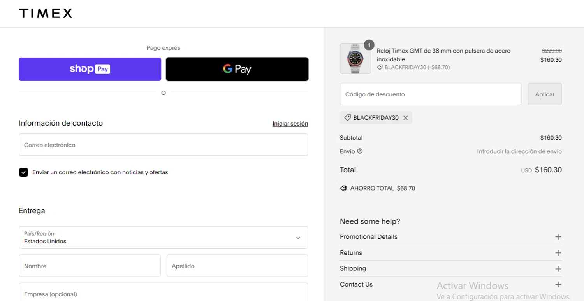
Task: Focus the Correo electrónico field
Action: click(164, 145)
